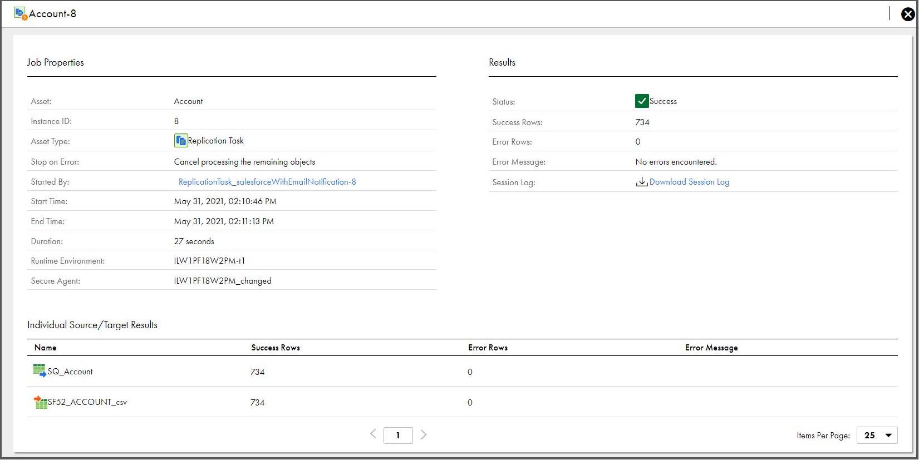Click the Individual Source/Target Results heading
This screenshot has height=460, width=919.
[92, 325]
